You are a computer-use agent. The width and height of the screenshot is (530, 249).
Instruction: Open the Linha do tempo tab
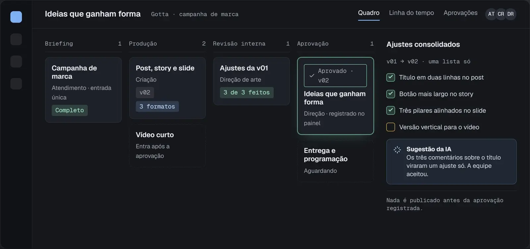411,13
